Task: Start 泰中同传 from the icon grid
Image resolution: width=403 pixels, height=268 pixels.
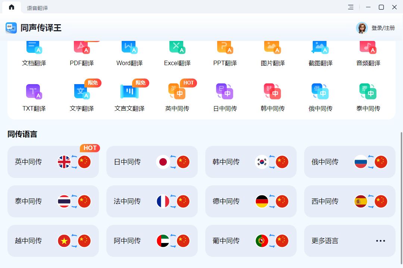Action: 368,92
